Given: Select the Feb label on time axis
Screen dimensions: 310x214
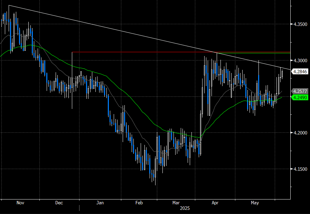Looking at the screenshot, I should 139,203.
